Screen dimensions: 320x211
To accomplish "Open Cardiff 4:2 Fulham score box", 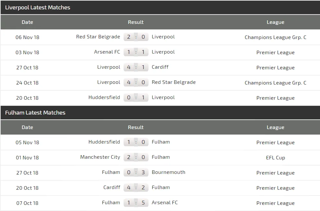I will click(x=136, y=187).
